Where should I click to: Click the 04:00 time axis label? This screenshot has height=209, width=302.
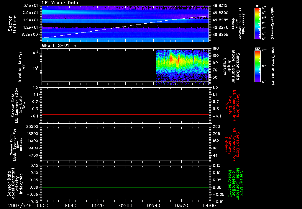coord(210,205)
